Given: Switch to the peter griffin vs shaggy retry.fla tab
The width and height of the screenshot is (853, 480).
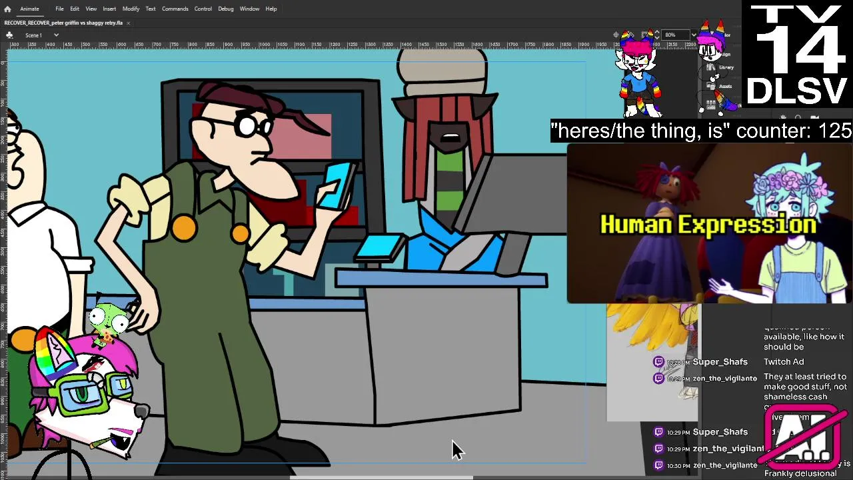Looking at the screenshot, I should point(63,23).
